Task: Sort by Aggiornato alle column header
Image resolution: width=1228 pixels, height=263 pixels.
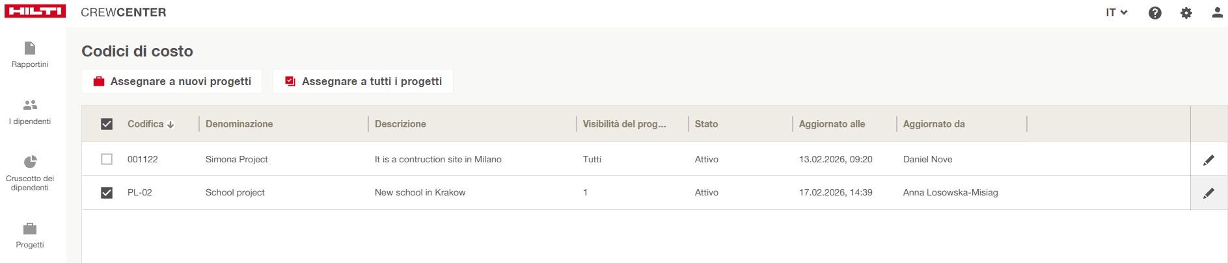Action: (x=832, y=124)
